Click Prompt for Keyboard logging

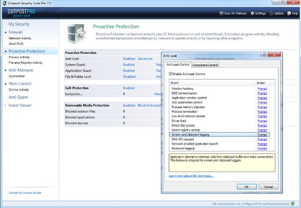[262, 148]
